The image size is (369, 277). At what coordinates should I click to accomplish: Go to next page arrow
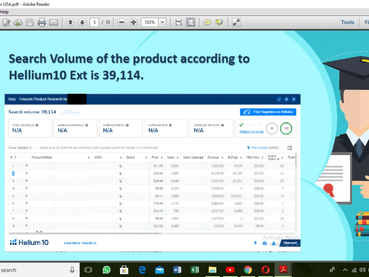(82, 23)
